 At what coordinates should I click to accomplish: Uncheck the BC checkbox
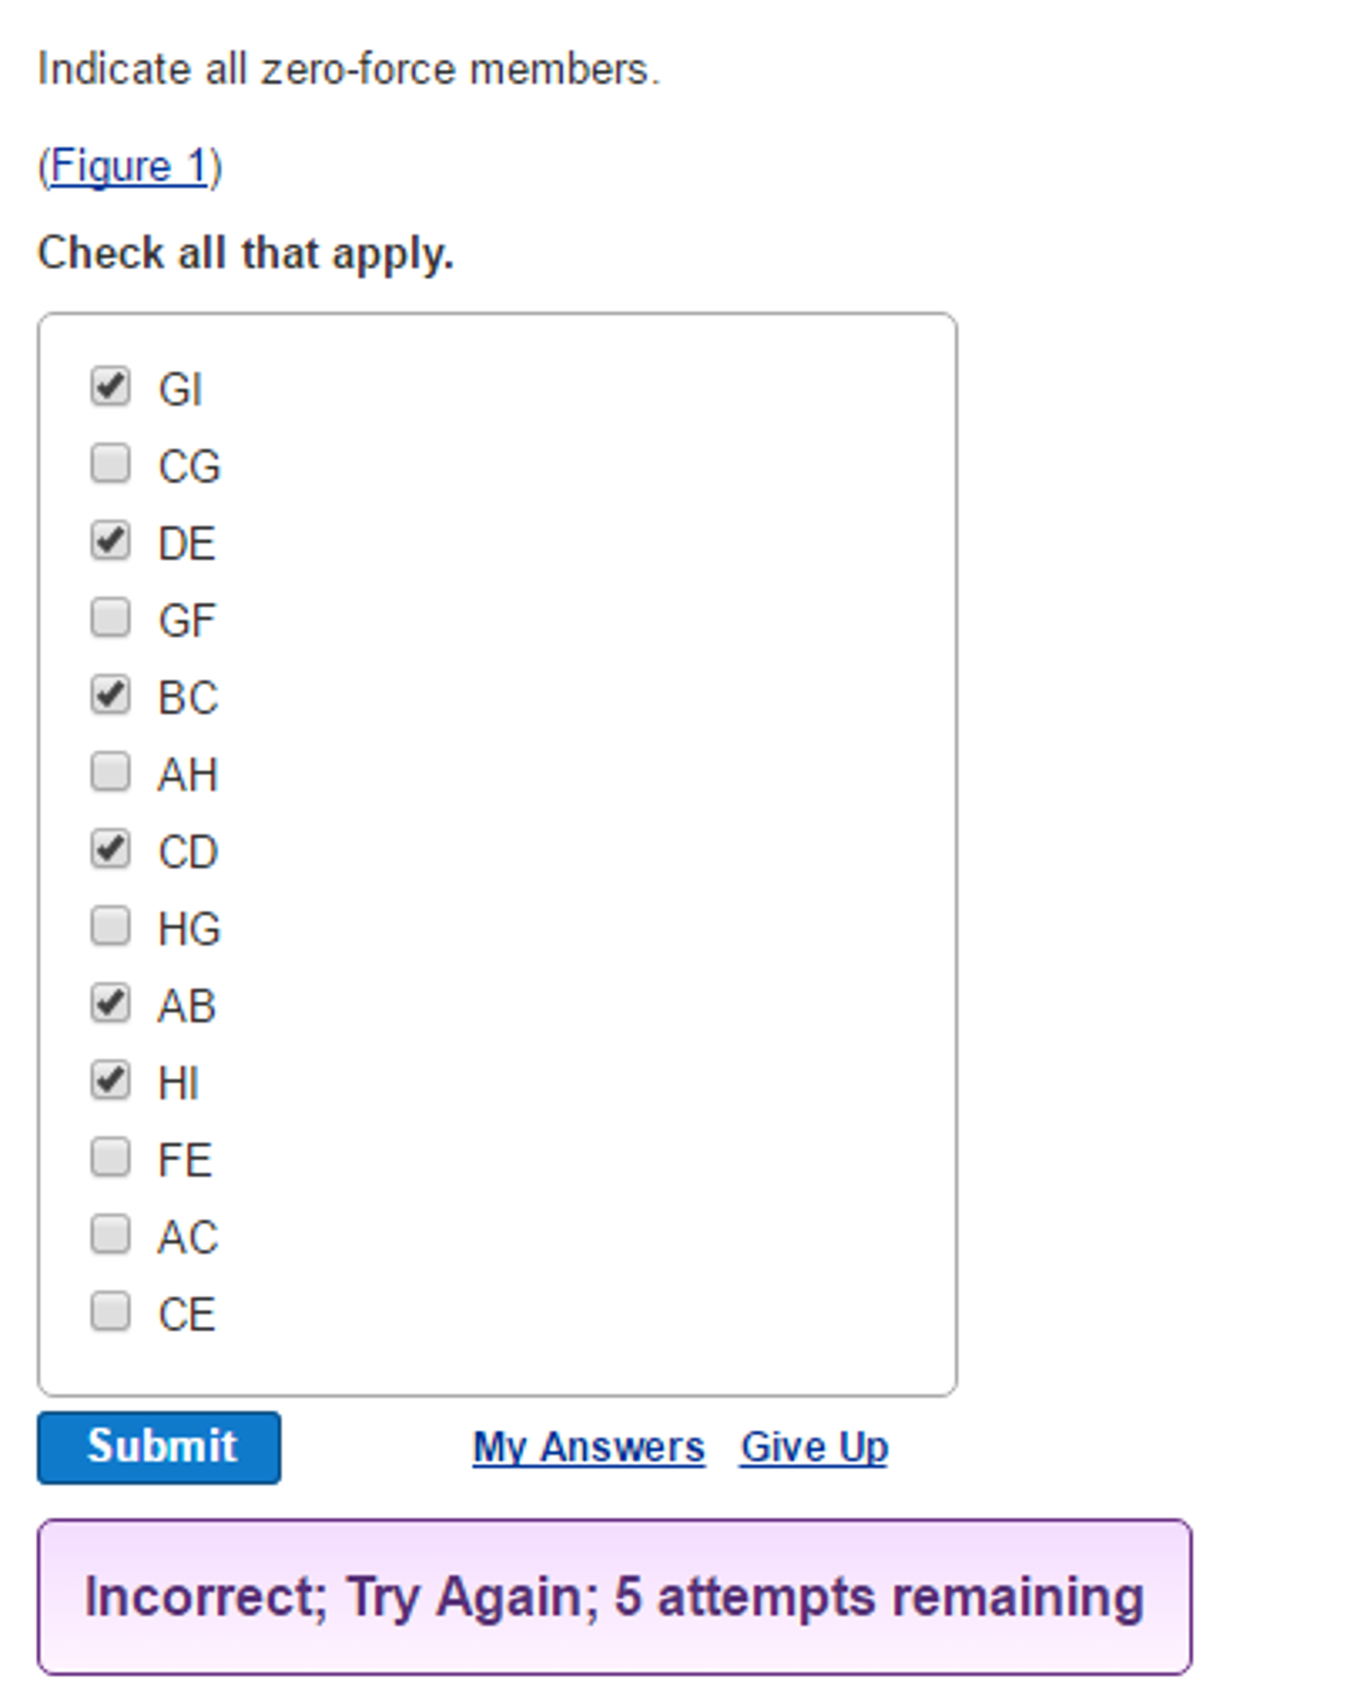109,694
